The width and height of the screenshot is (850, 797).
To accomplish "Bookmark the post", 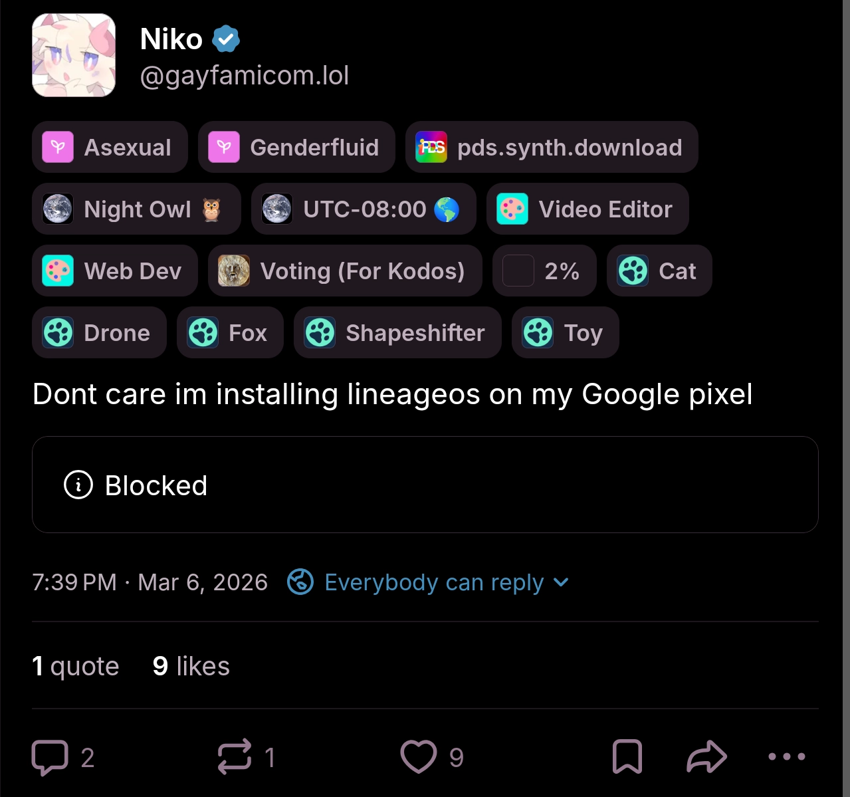I will [628, 756].
